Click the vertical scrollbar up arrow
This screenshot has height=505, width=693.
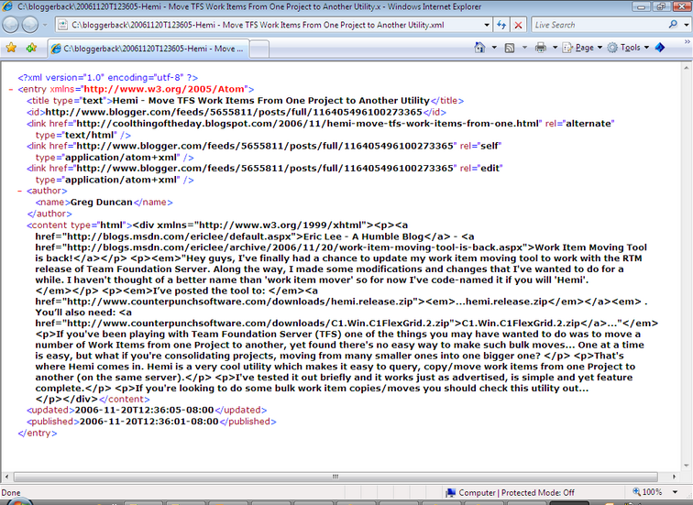pos(687,68)
